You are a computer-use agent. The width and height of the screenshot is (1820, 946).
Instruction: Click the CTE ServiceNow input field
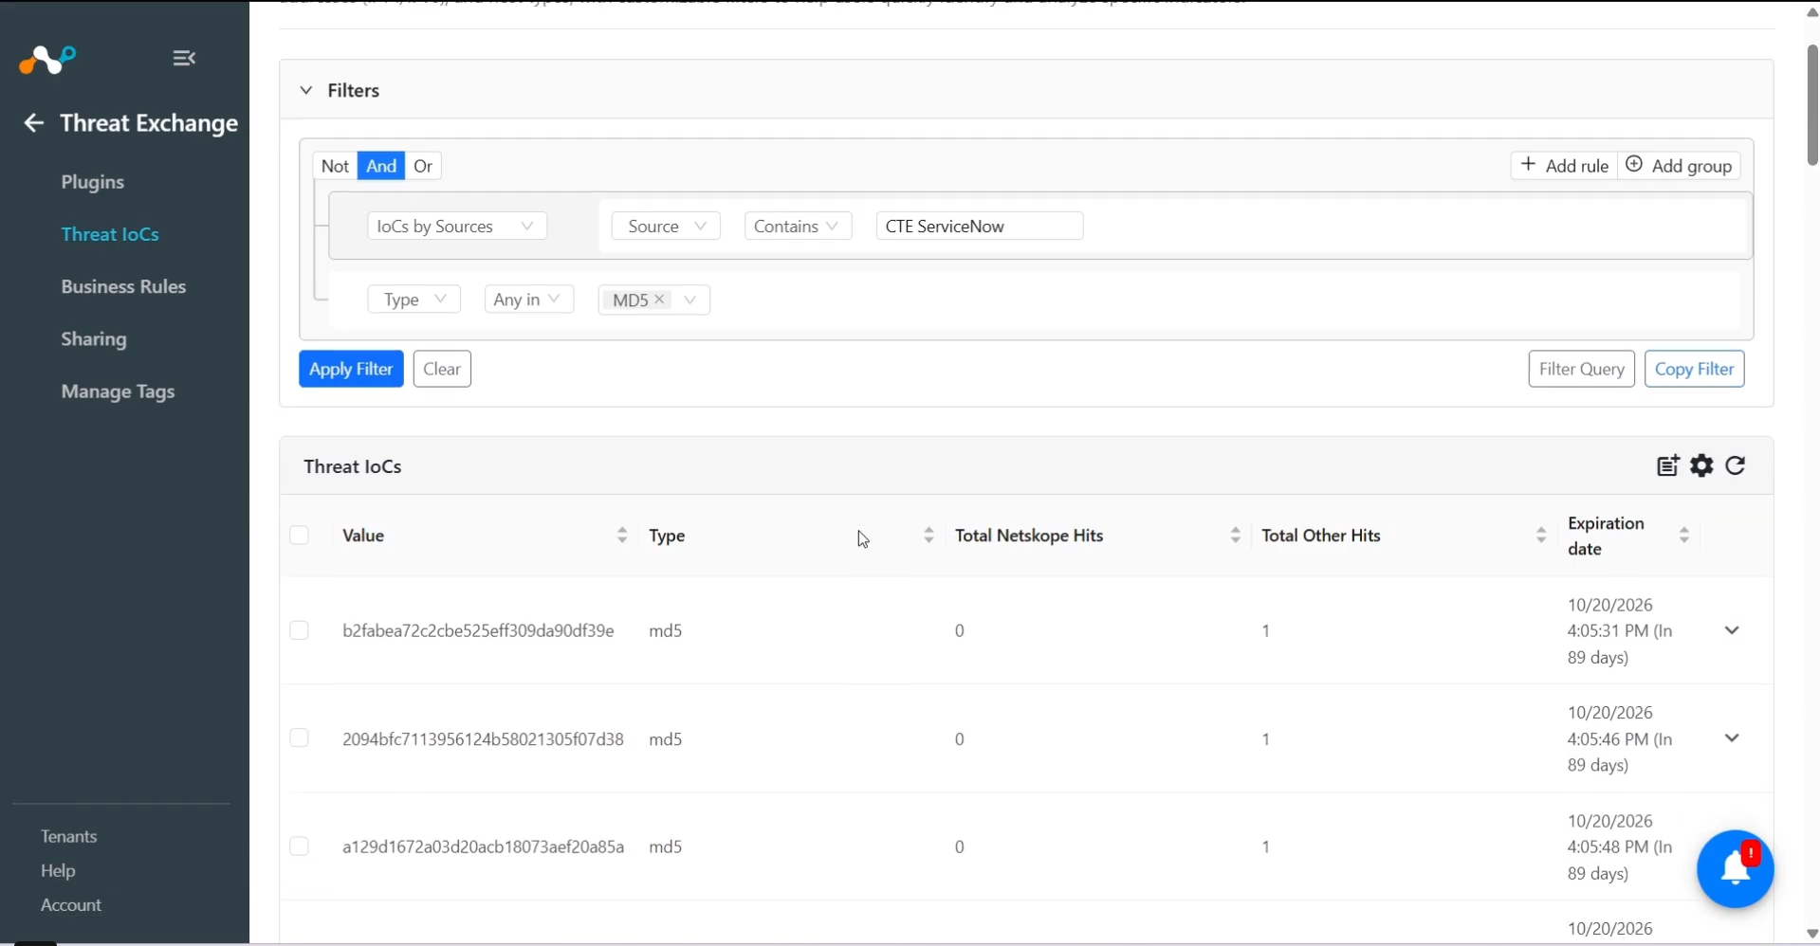point(980,226)
